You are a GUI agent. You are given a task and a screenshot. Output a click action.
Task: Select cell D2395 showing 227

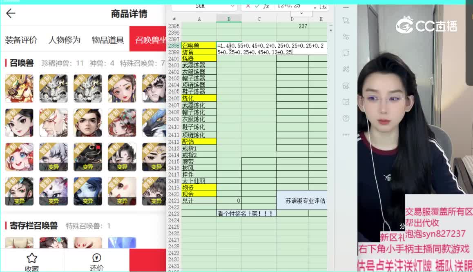click(x=292, y=26)
